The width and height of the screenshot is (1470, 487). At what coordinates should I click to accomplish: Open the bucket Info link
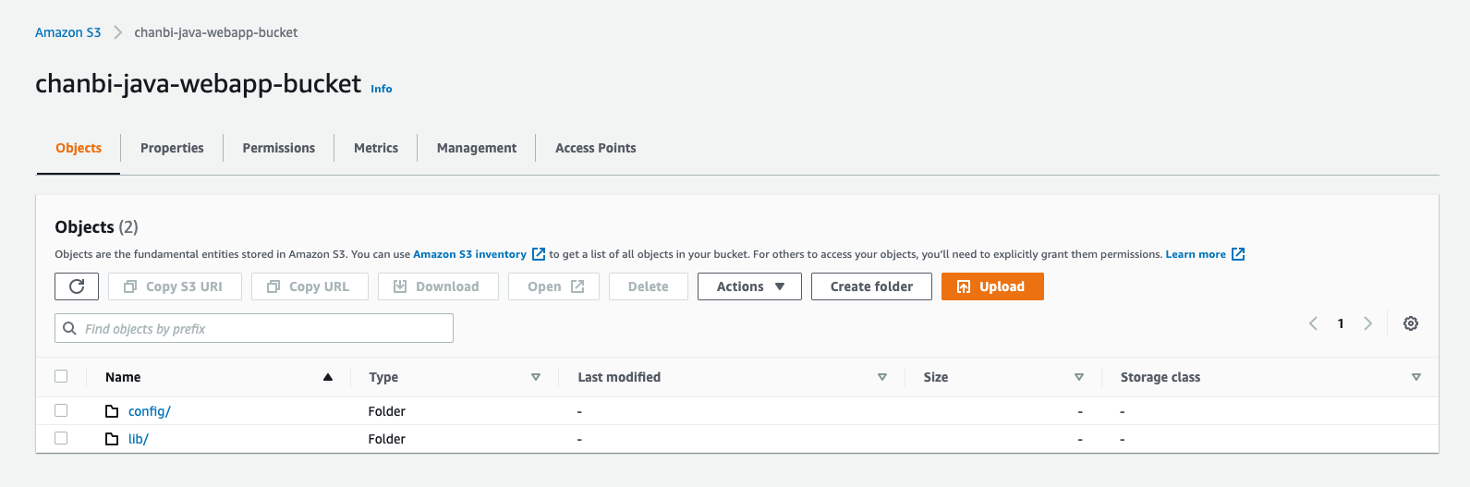(382, 89)
